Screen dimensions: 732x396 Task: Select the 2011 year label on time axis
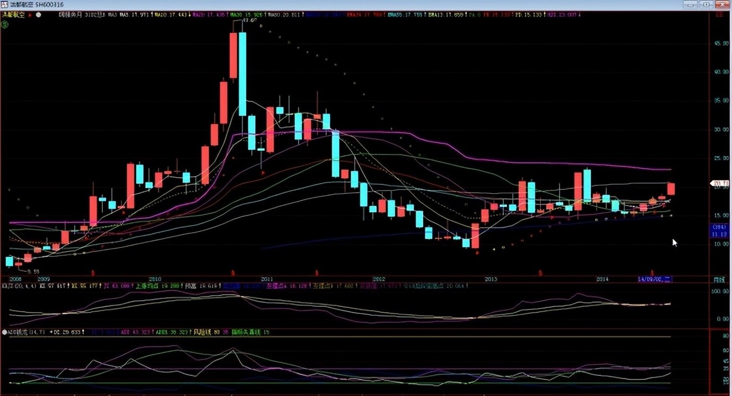pyautogui.click(x=267, y=279)
